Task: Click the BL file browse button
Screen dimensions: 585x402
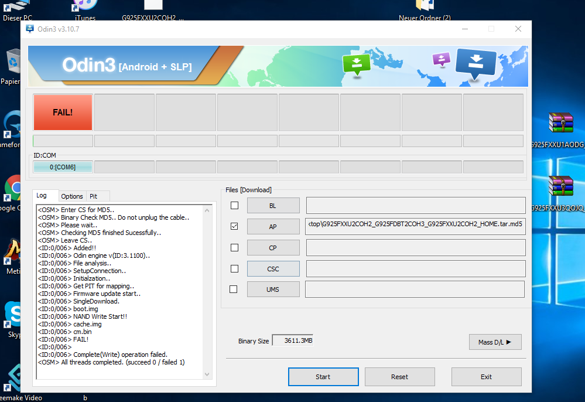Action: point(273,206)
